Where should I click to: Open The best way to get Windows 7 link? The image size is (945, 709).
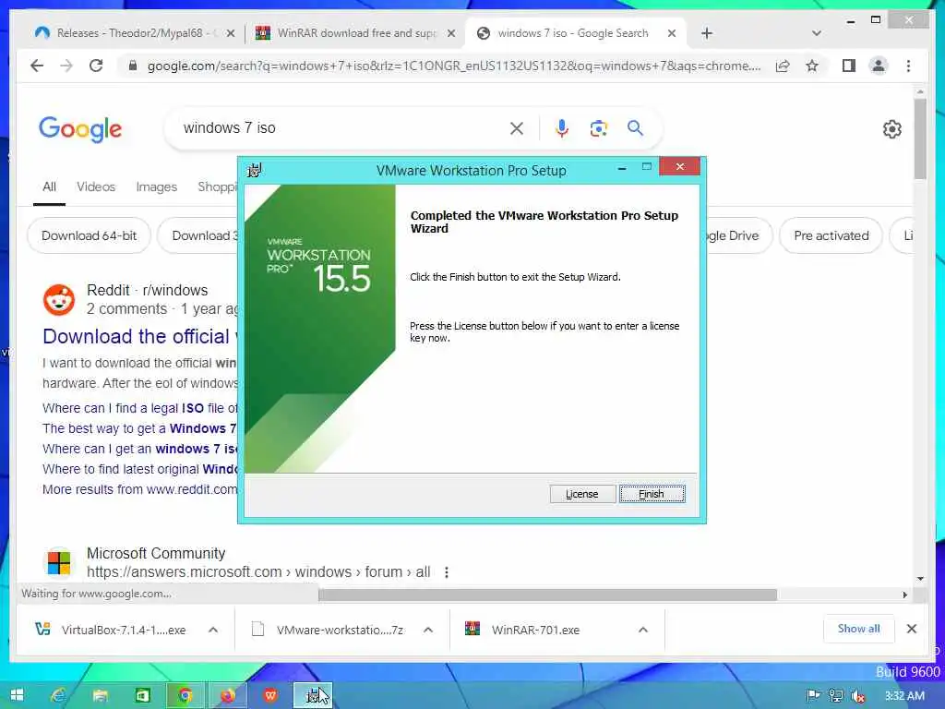coord(140,428)
